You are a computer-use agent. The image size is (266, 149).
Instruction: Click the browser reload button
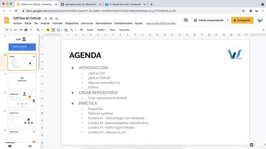pyautogui.click(x=16, y=11)
